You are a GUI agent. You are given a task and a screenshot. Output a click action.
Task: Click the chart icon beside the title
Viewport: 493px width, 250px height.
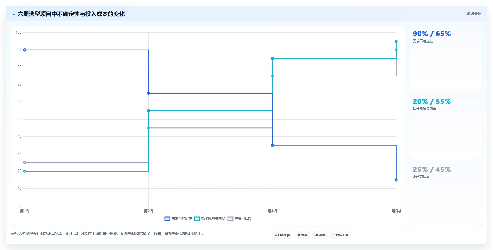click(x=13, y=14)
